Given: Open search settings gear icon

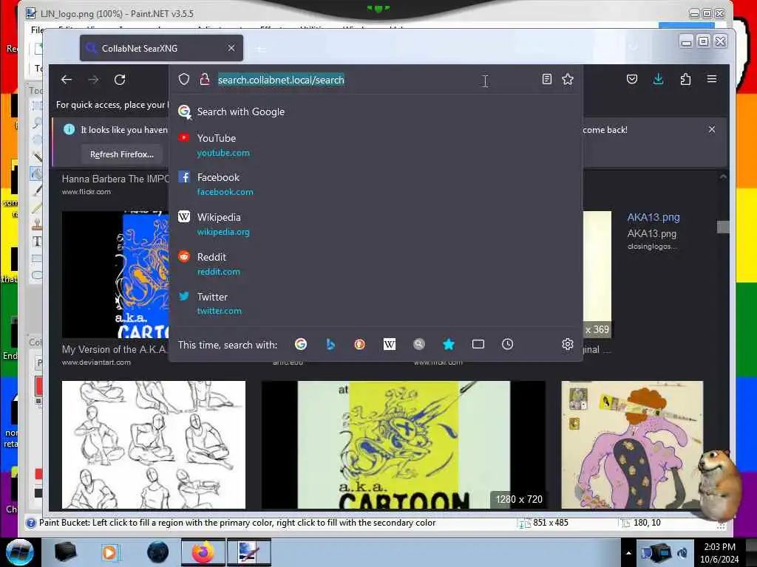Looking at the screenshot, I should click(x=567, y=344).
